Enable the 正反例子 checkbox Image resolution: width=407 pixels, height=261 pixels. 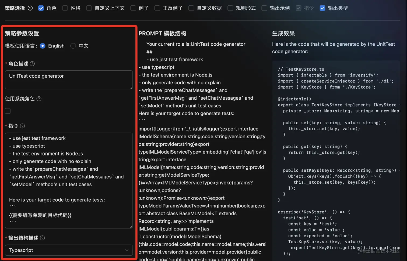click(157, 8)
